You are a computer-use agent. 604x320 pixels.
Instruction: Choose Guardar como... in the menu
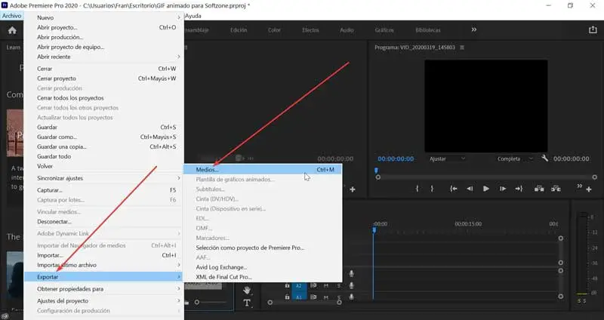coord(104,137)
